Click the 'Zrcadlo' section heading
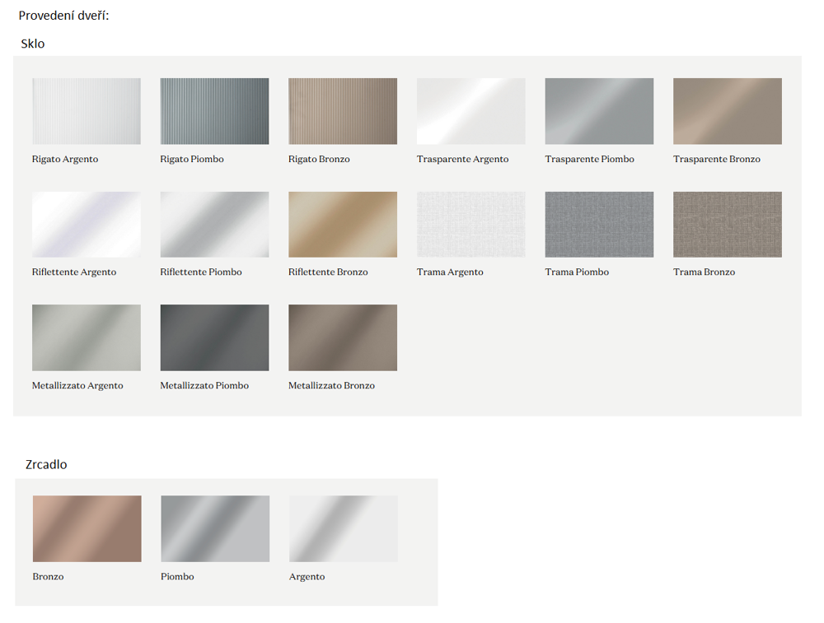The width and height of the screenshot is (824, 623). pyautogui.click(x=46, y=464)
